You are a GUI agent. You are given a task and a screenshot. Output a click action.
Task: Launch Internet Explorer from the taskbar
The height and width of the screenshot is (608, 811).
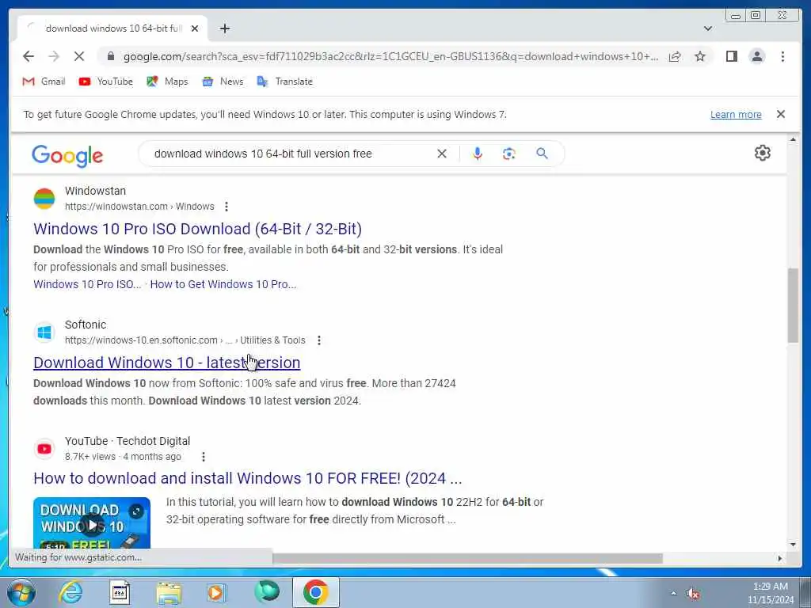point(70,592)
